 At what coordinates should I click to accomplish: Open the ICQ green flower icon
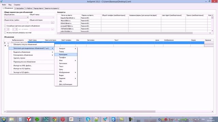pos(37,119)
